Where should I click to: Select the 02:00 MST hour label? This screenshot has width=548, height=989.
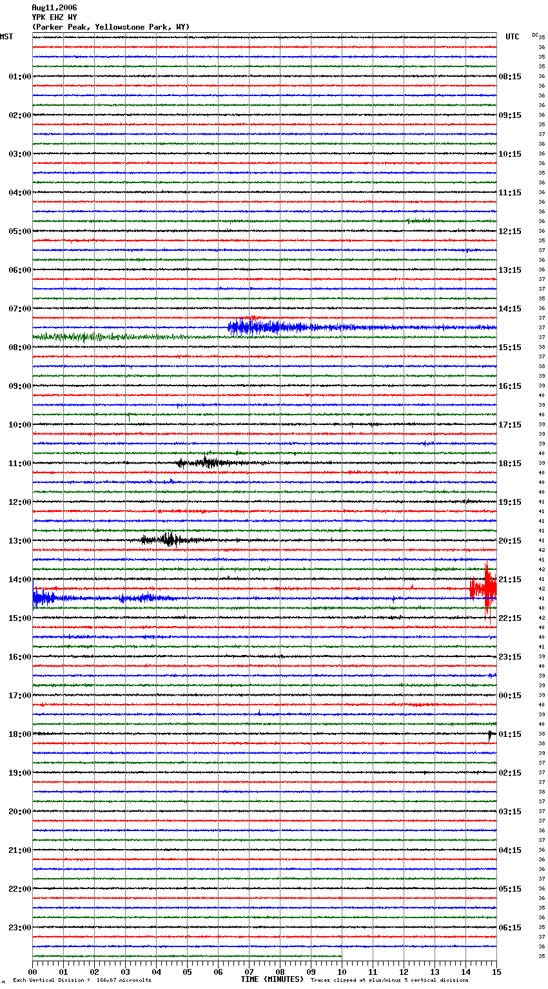click(x=20, y=115)
